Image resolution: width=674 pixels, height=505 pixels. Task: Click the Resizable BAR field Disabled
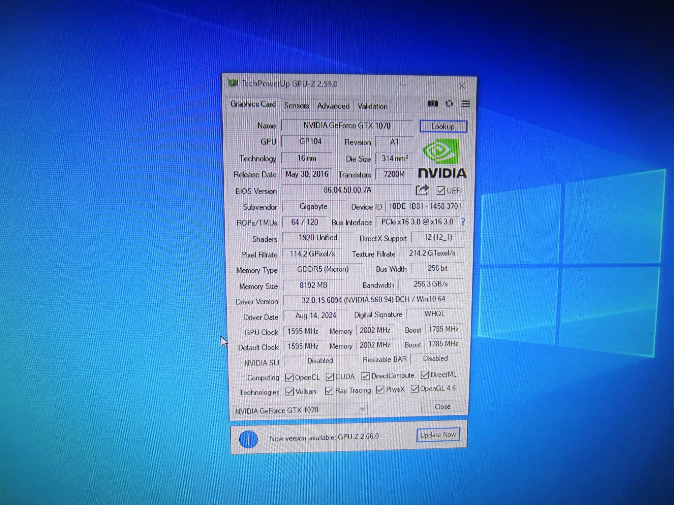tap(435, 359)
